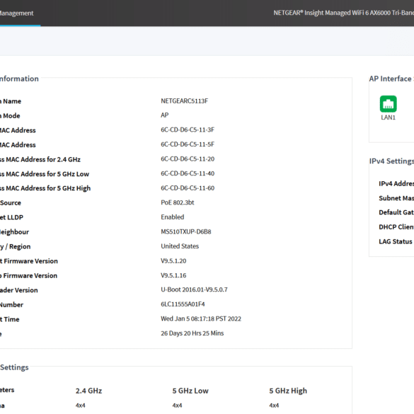The width and height of the screenshot is (414, 414).
Task: Click the AP mode value
Action: pyautogui.click(x=164, y=115)
